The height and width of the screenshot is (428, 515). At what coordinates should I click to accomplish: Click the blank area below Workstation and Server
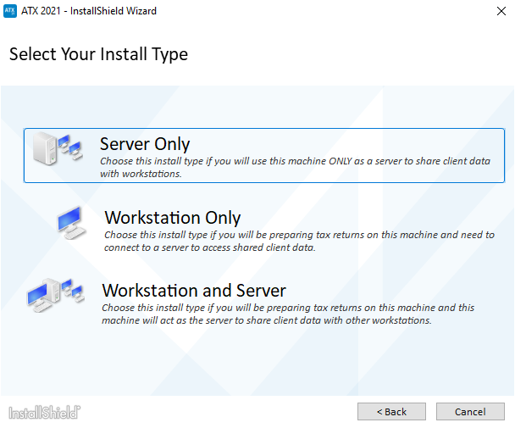pyautogui.click(x=254, y=360)
